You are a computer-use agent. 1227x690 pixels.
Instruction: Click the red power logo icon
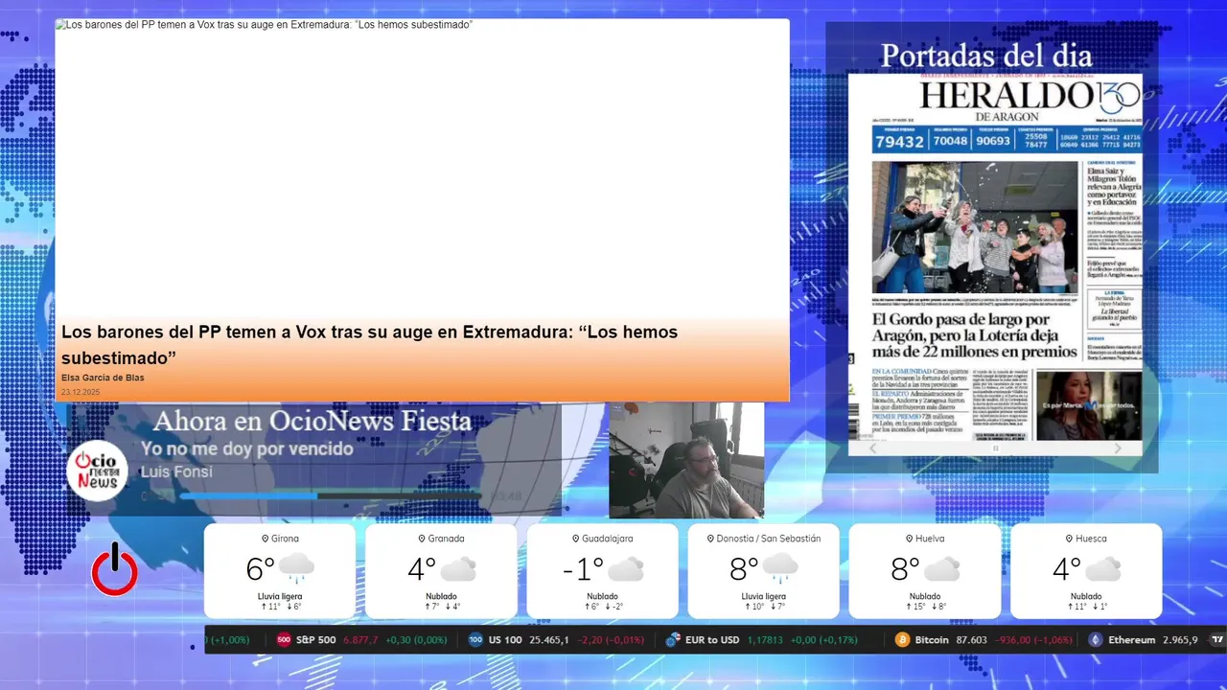coord(114,570)
